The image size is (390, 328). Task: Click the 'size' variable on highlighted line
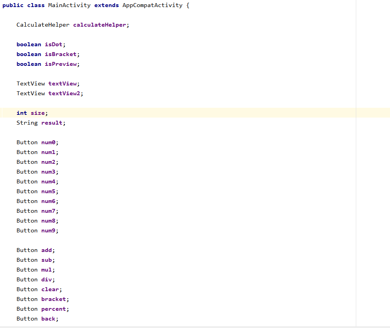[x=38, y=113]
